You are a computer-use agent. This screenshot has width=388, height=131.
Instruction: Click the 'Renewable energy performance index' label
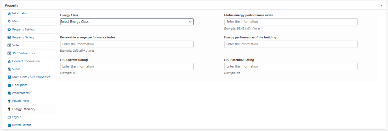tap(88, 37)
